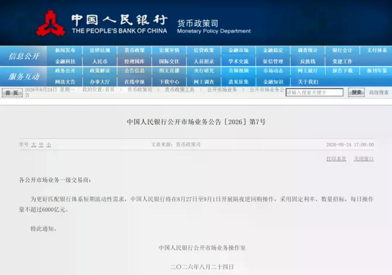
Task: Click signature 中国人民银行公开市场业务操作室
Action: click(x=202, y=247)
